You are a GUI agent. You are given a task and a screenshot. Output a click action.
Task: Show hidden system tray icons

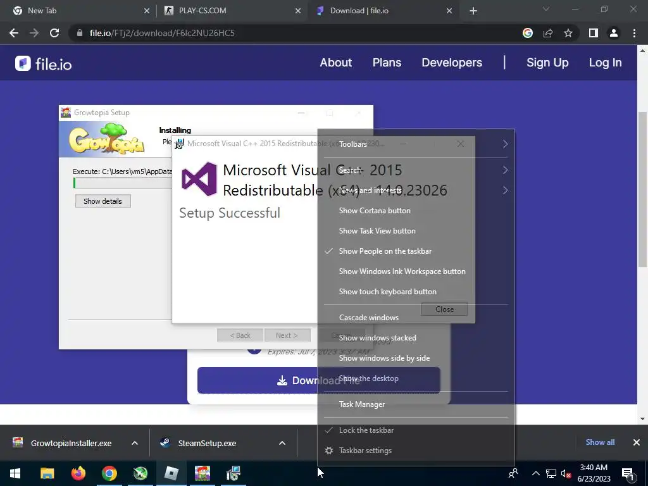(x=535, y=473)
